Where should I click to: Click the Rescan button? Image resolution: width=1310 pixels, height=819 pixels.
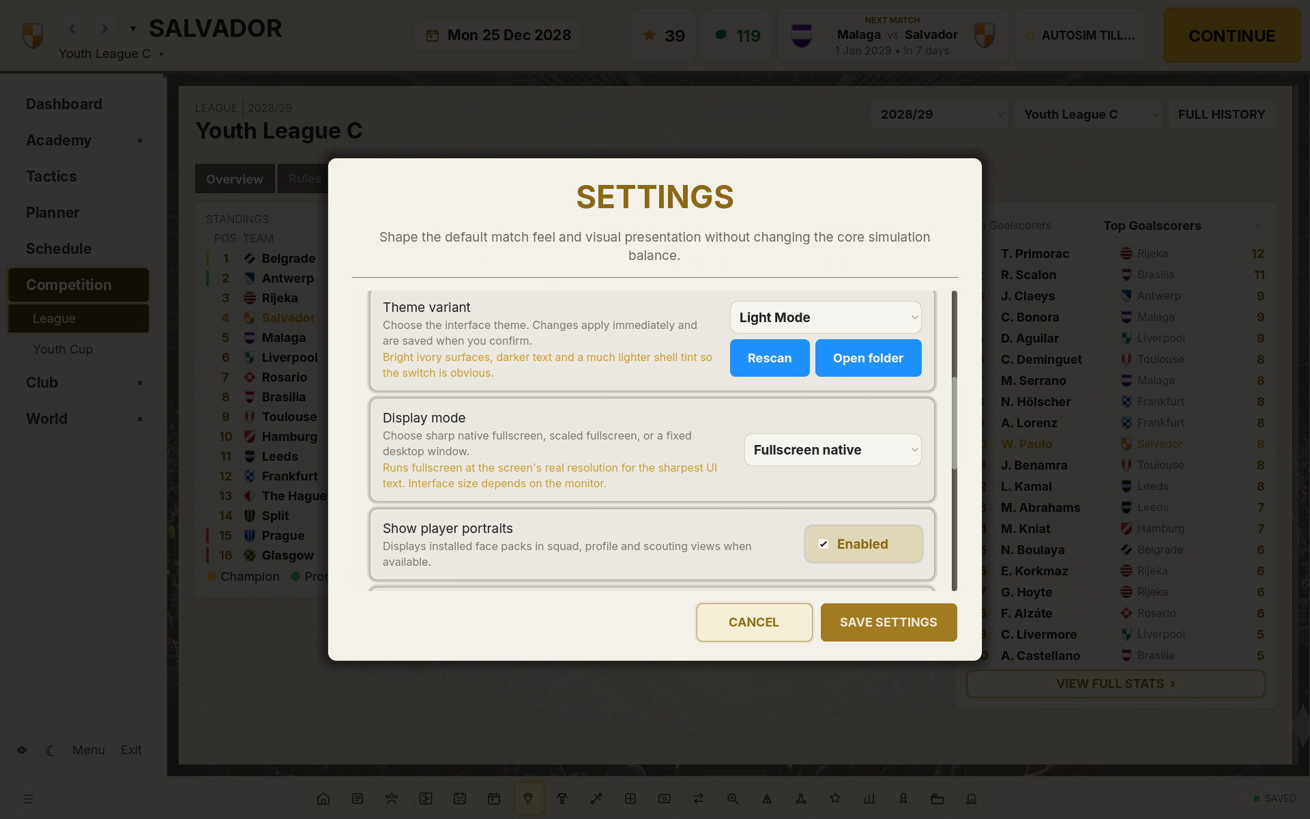tap(770, 358)
